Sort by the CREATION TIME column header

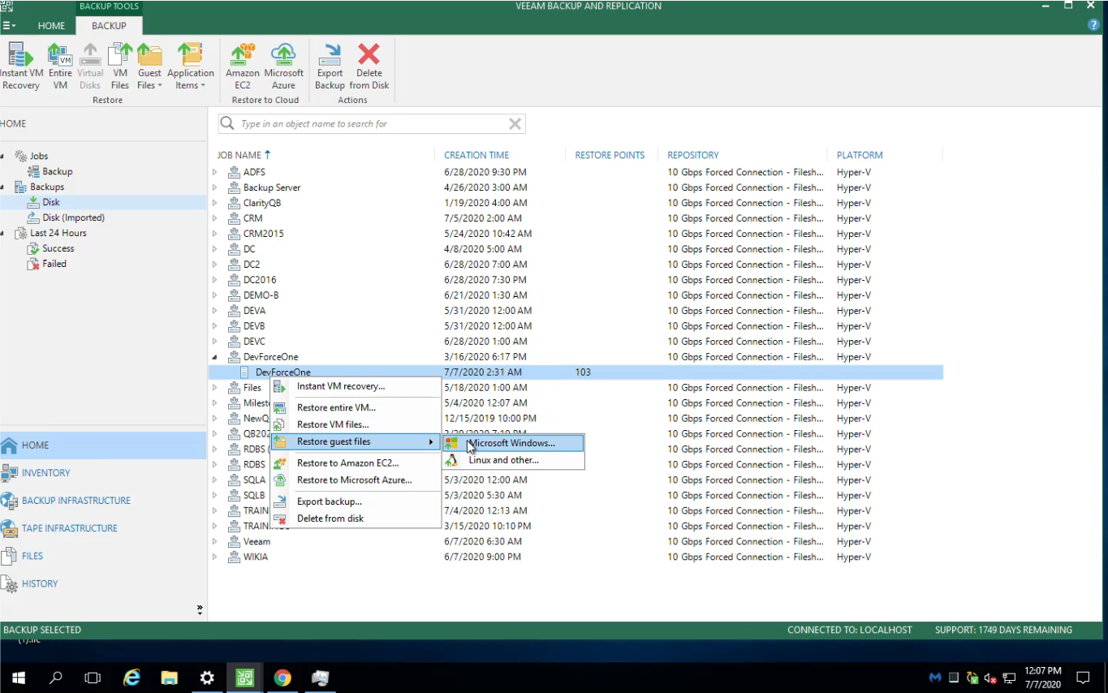click(x=476, y=155)
